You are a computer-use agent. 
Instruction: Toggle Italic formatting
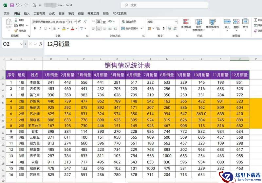tap(40, 29)
